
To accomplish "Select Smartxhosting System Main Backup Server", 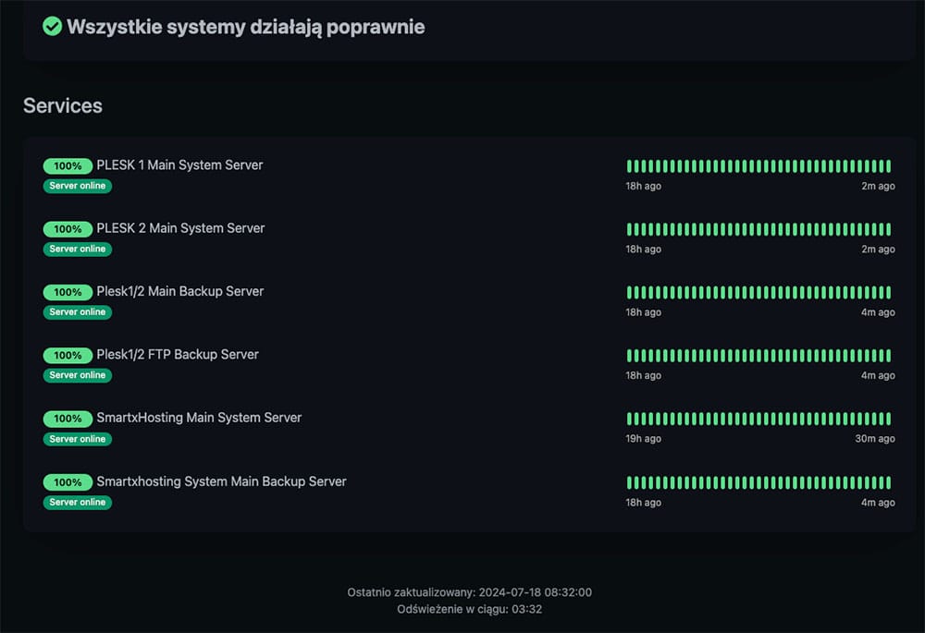I will coord(221,481).
